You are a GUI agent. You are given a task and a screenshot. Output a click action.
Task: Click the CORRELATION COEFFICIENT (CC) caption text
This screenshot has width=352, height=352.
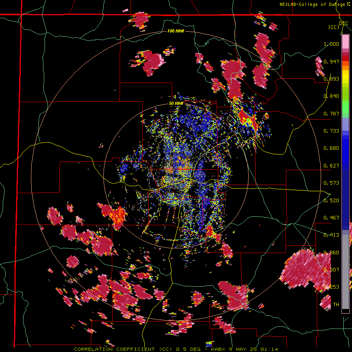(123, 349)
